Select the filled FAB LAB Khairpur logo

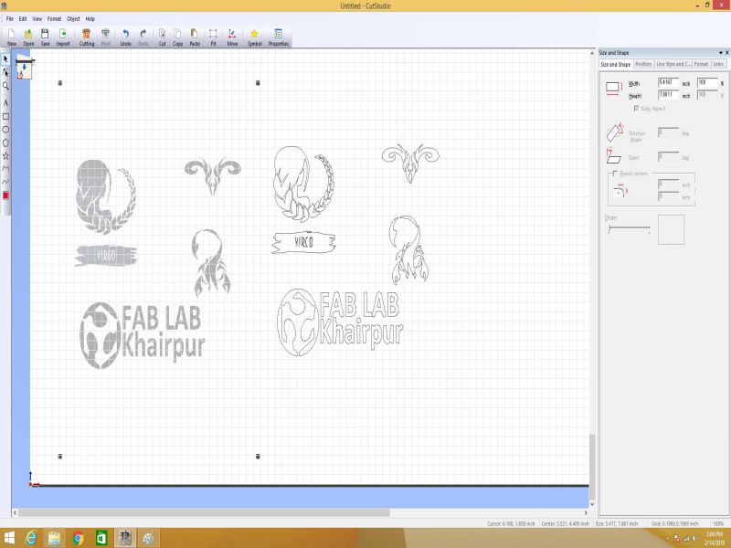(x=143, y=335)
